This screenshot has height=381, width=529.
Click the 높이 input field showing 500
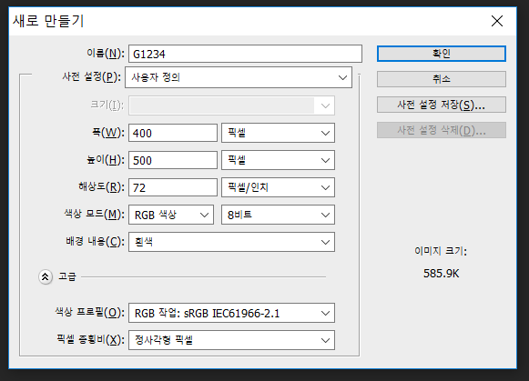[173, 160]
